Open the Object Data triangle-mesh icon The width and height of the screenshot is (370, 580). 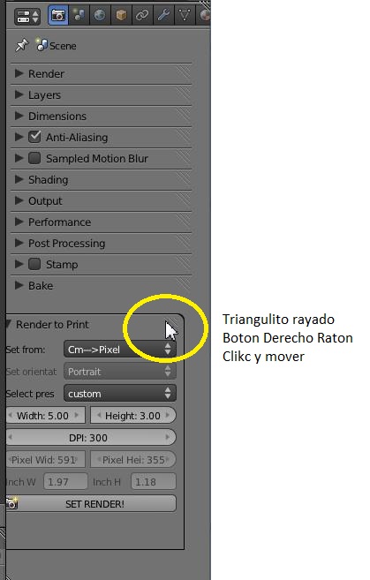click(185, 16)
